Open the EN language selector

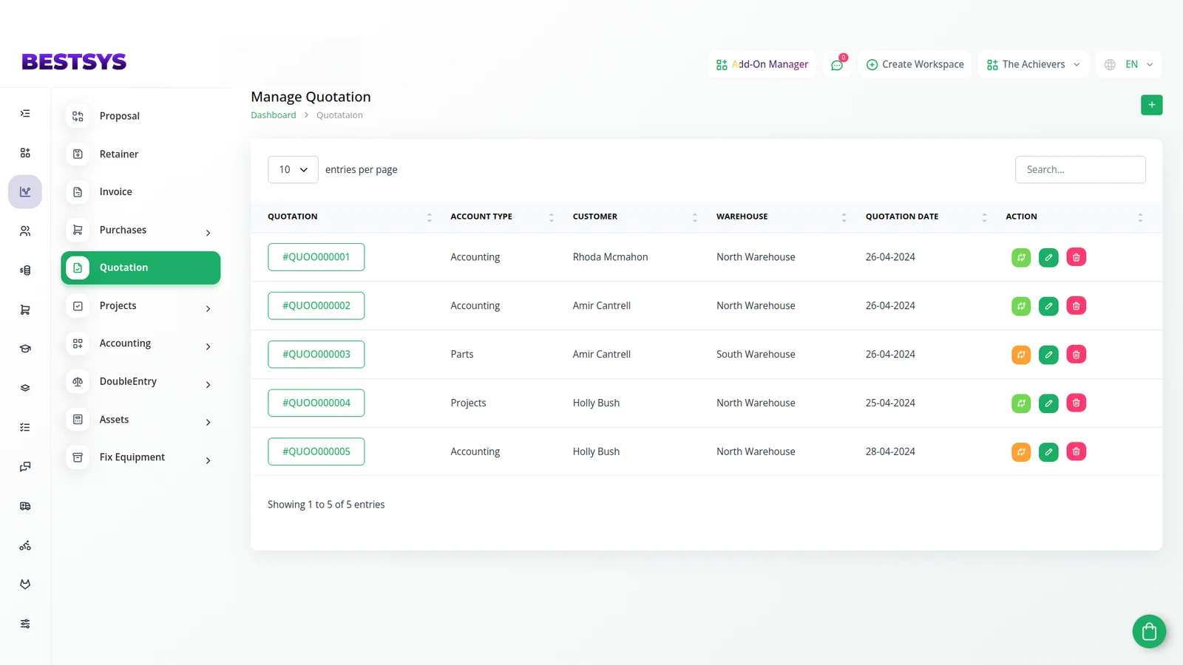click(x=1129, y=65)
